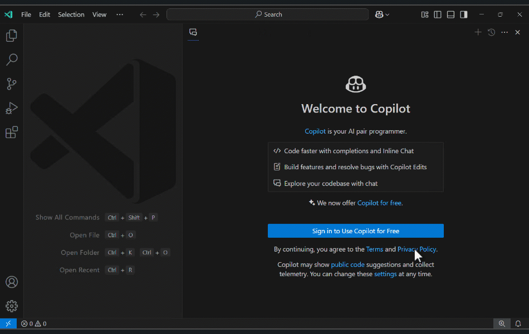Image resolution: width=529 pixels, height=334 pixels.
Task: Open the File menu
Action: 26,14
